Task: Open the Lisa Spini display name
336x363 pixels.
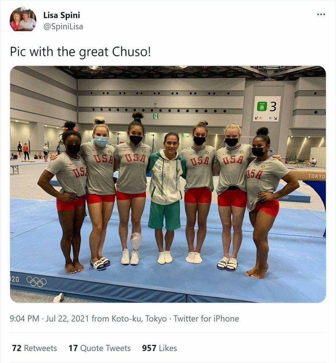Action: coord(62,15)
